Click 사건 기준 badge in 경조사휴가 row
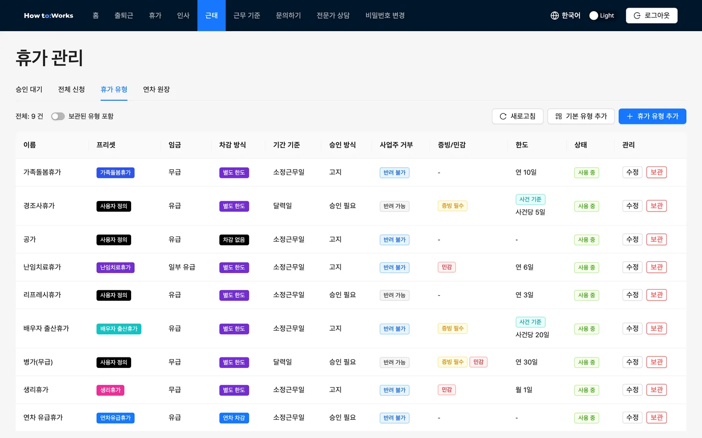Screen dimensions: 702x438 530,199
